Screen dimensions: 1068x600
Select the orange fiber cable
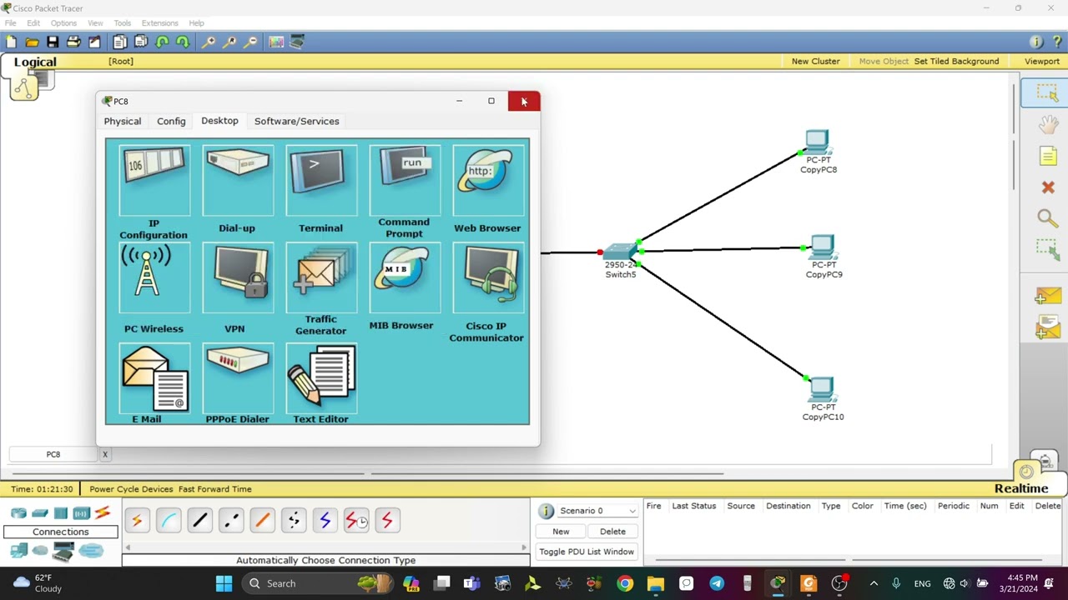(x=262, y=521)
